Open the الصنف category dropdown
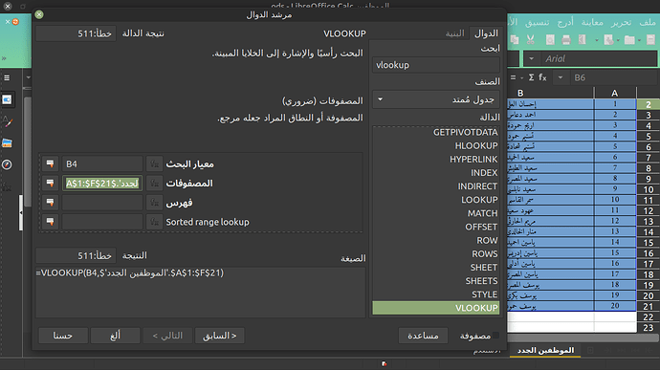The image size is (660, 370). [x=435, y=99]
